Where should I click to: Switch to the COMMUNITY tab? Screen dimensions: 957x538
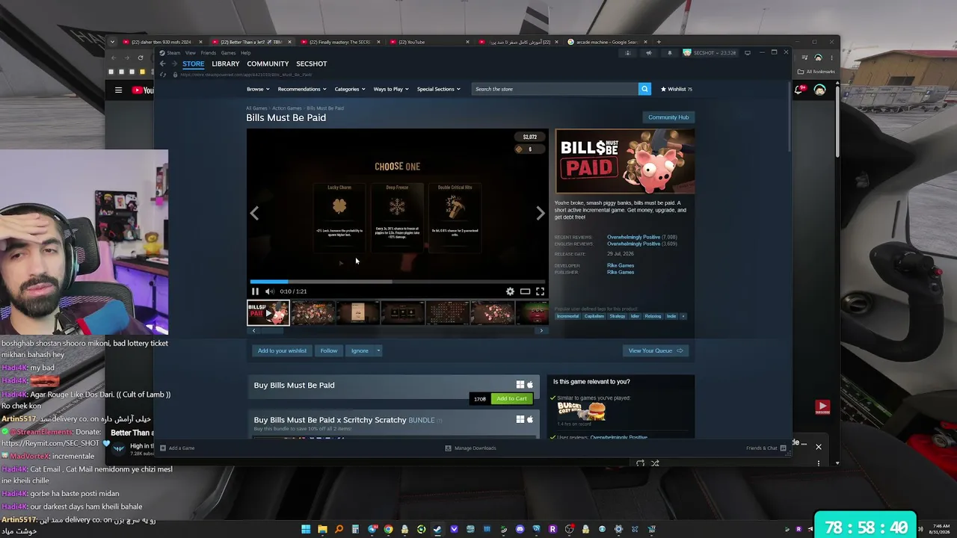268,64
